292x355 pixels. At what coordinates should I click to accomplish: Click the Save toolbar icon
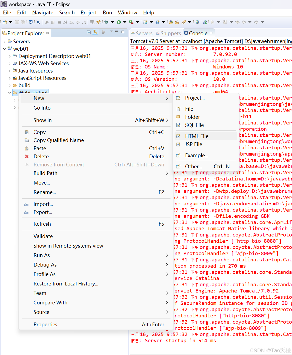(x=17, y=22)
